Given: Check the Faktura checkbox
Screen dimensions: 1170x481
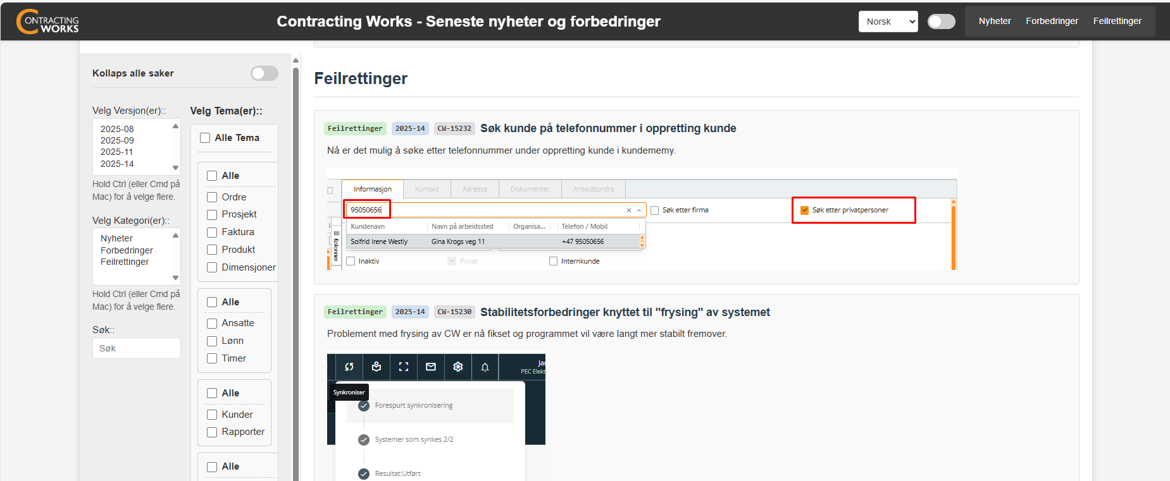Looking at the screenshot, I should [212, 233].
